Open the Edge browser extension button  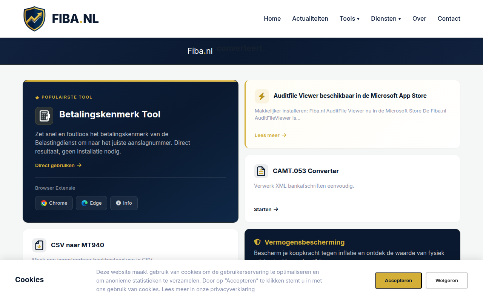click(91, 203)
